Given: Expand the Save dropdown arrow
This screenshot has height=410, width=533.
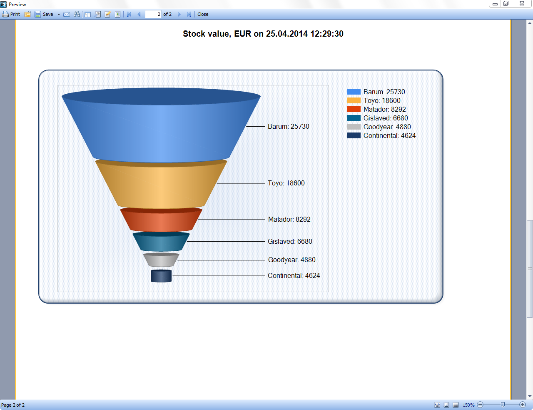Looking at the screenshot, I should pyautogui.click(x=59, y=14).
